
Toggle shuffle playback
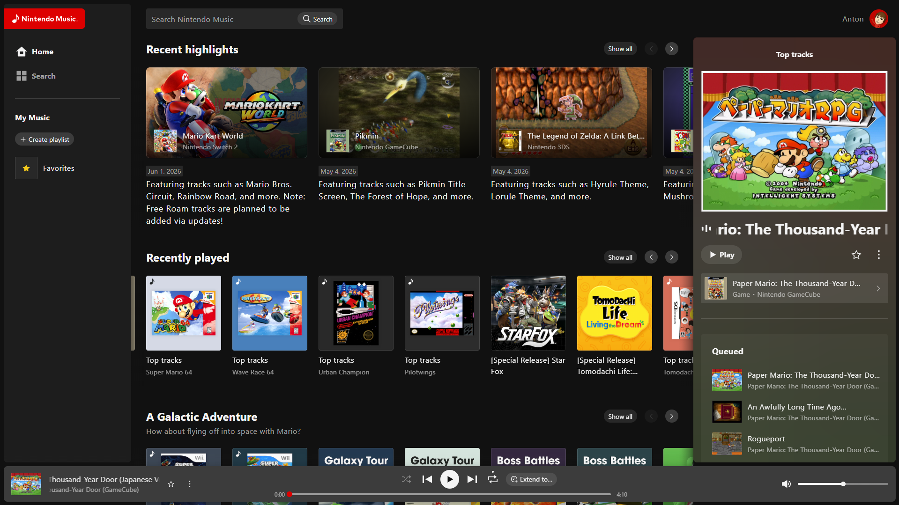tap(406, 479)
